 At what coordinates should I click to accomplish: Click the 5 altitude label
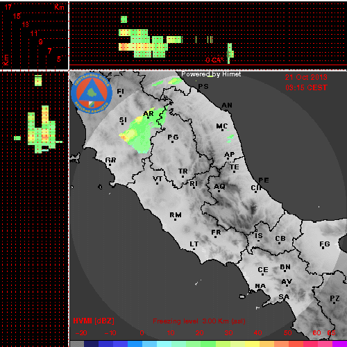pos(59,59)
